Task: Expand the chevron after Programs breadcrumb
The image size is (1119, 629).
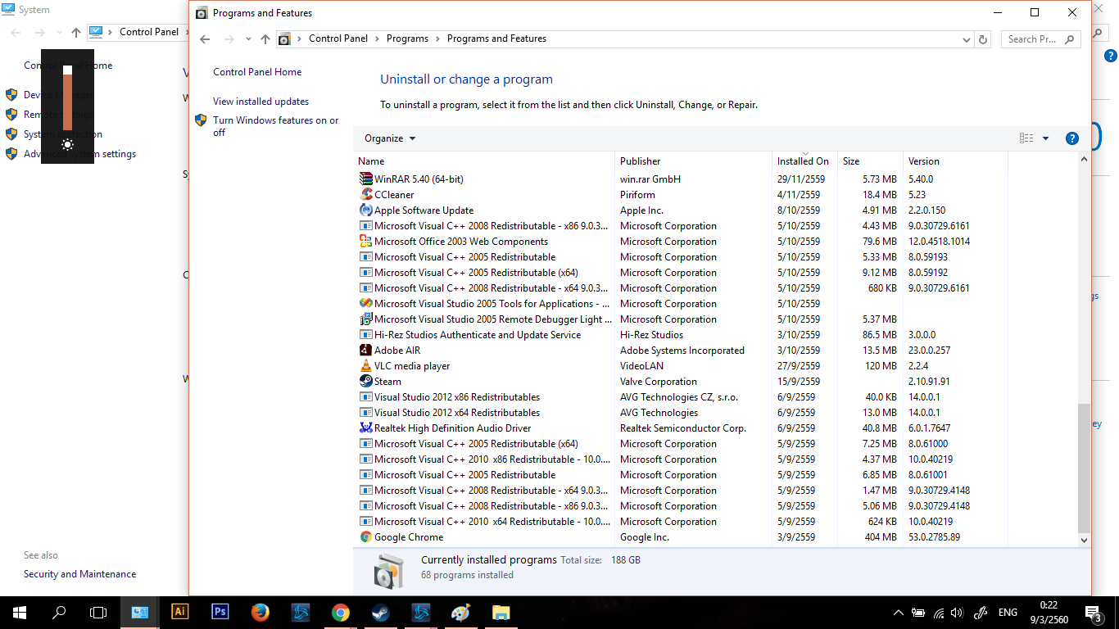Action: (437, 38)
